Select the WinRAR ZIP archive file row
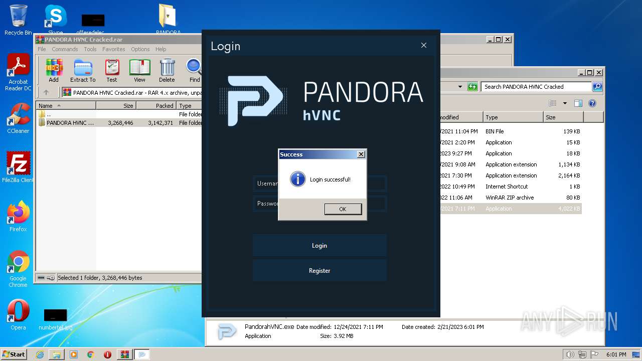The width and height of the screenshot is (642, 361). (511, 198)
